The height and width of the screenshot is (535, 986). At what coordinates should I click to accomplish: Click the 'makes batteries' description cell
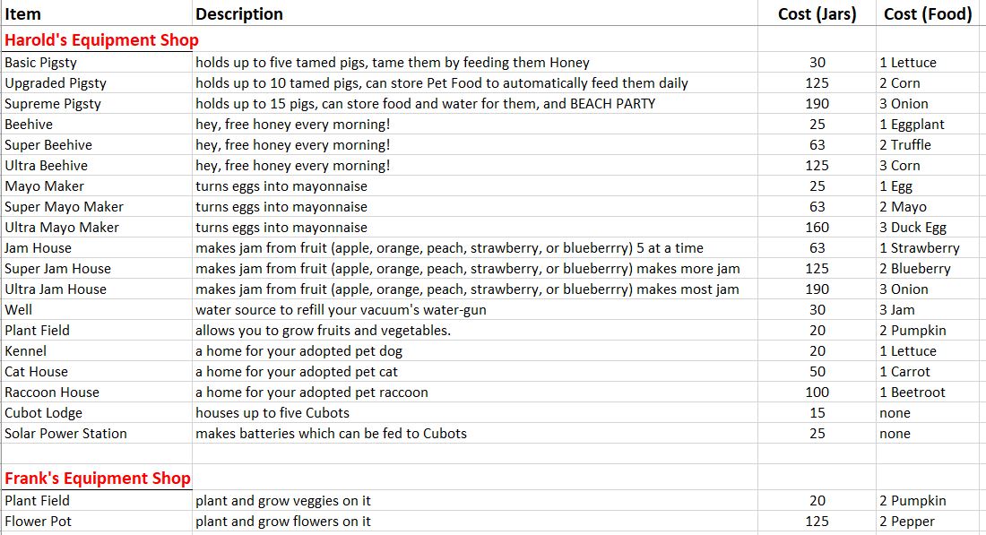(x=331, y=434)
